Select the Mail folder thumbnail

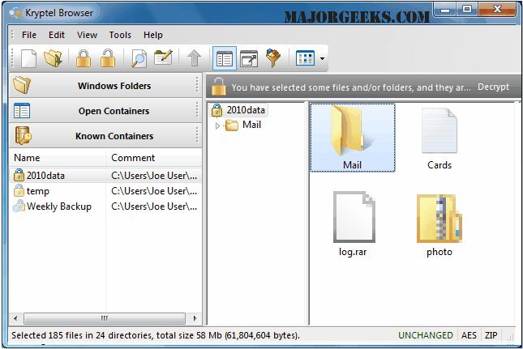(x=353, y=137)
